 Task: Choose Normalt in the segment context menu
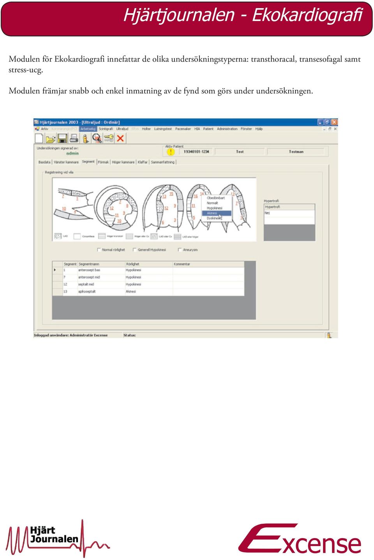coord(217,203)
